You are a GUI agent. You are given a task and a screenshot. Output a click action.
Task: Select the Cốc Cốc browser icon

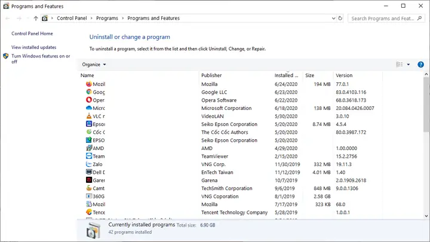[x=89, y=131]
